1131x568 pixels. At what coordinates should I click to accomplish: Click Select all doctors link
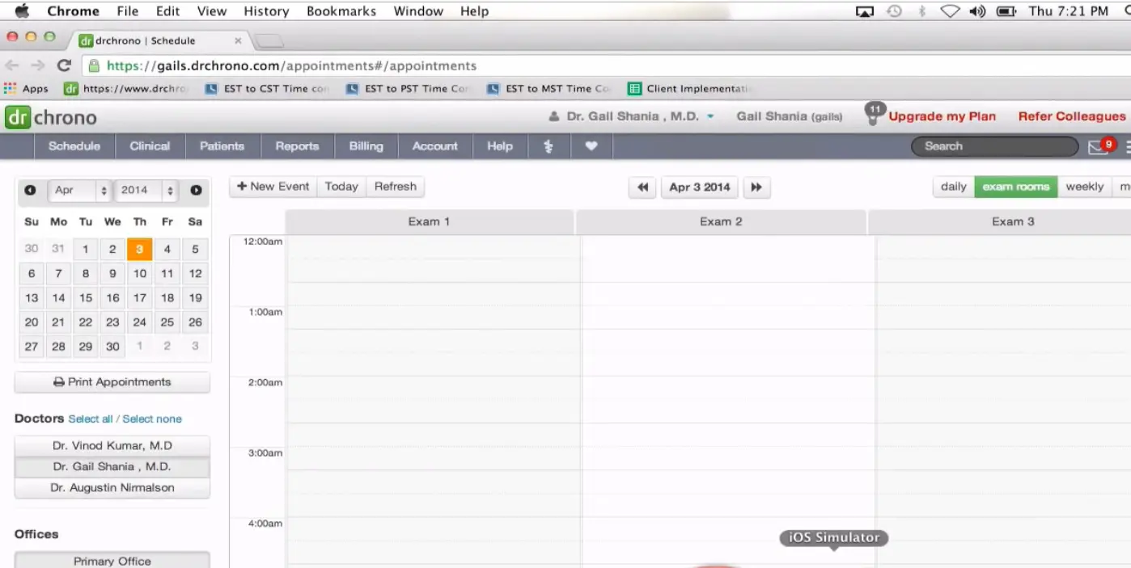[x=91, y=419]
